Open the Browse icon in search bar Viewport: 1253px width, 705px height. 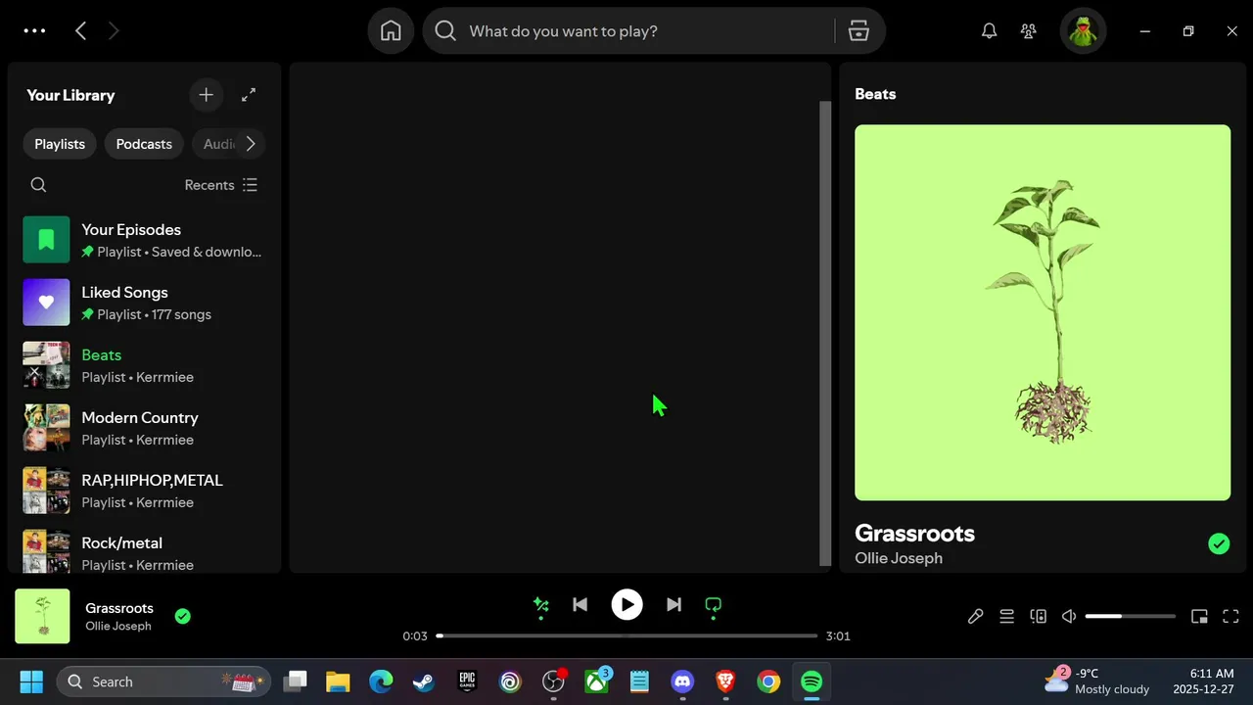point(859,31)
